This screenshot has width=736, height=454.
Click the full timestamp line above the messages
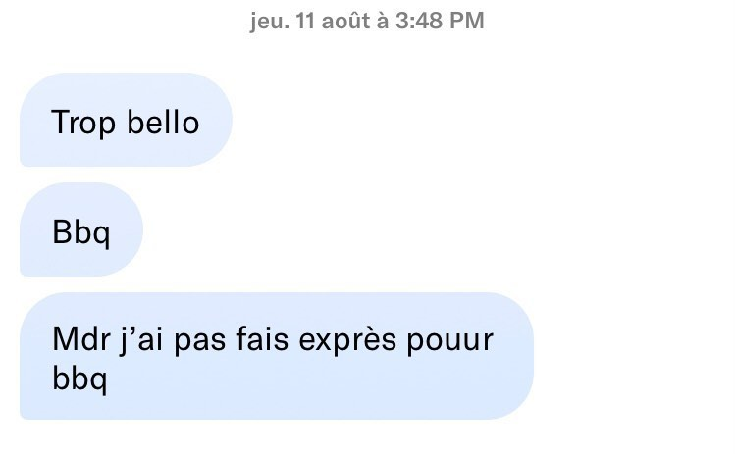tap(367, 21)
